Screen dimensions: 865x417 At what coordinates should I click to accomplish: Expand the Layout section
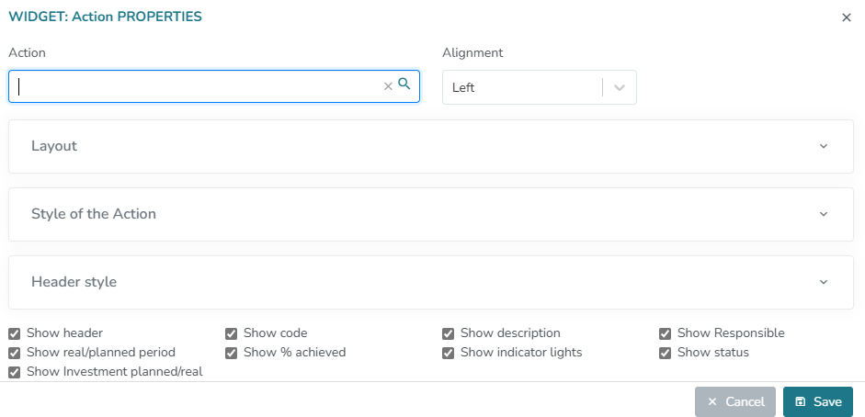[824, 146]
